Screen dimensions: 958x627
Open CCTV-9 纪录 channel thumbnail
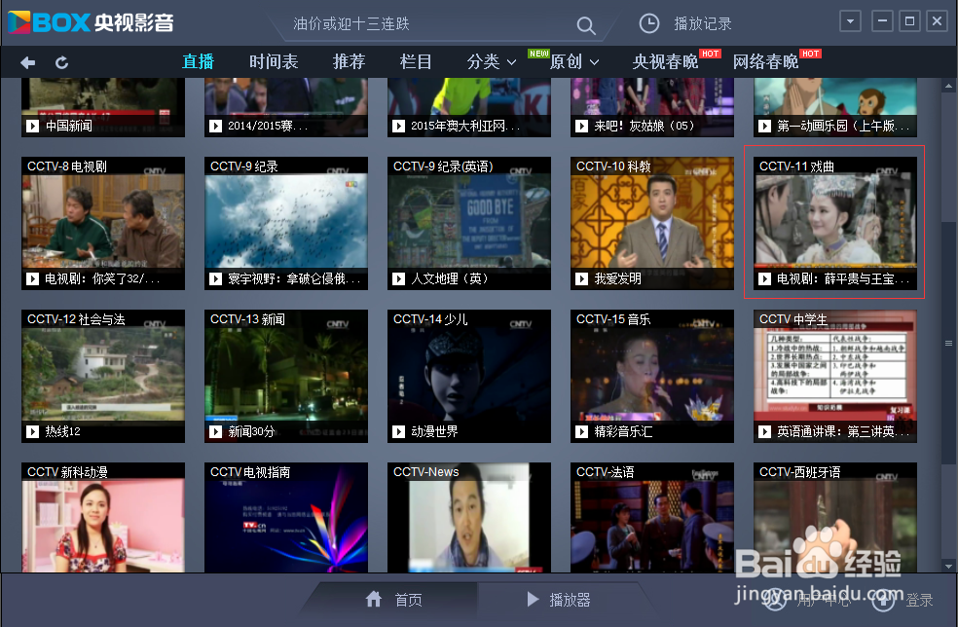click(286, 223)
